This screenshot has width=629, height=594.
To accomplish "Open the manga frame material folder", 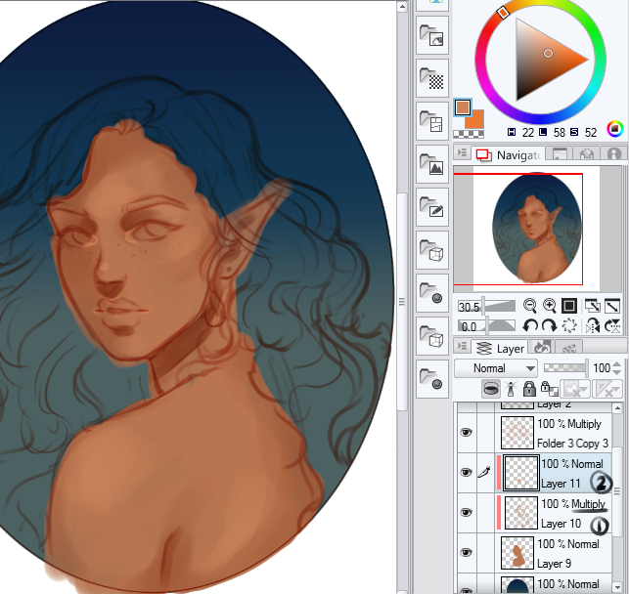I will point(431,121).
